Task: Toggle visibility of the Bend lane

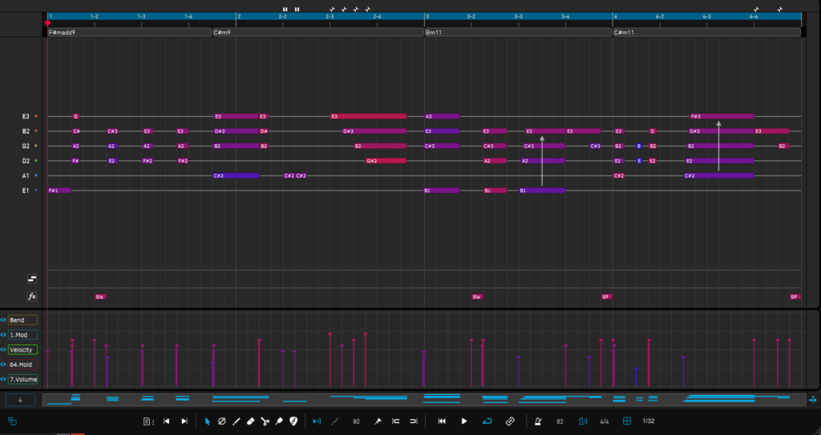Action: point(3,320)
